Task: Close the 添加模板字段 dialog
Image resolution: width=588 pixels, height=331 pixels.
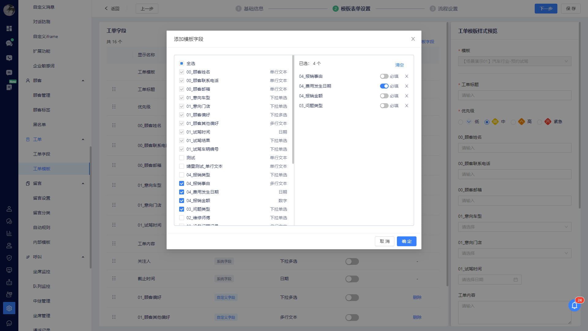Action: tap(413, 39)
